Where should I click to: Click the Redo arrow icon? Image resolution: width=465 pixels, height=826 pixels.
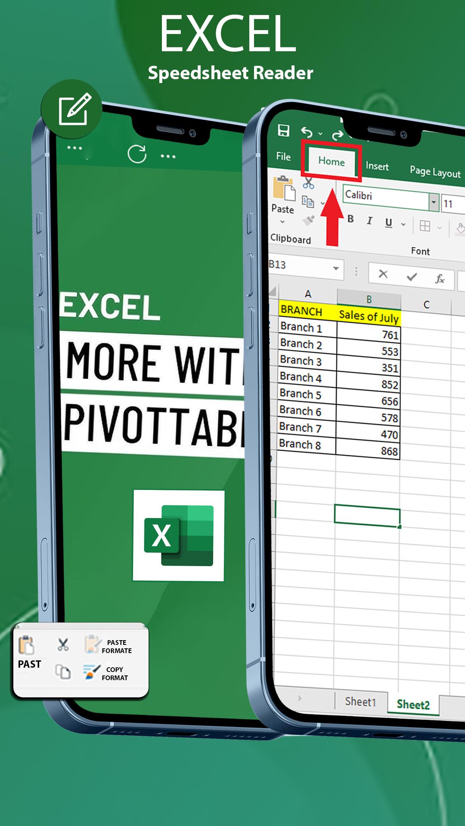click(x=338, y=135)
